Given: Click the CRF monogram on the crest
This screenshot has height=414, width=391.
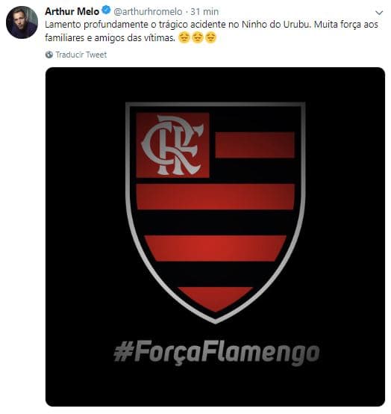Looking at the screenshot, I should pos(172,145).
